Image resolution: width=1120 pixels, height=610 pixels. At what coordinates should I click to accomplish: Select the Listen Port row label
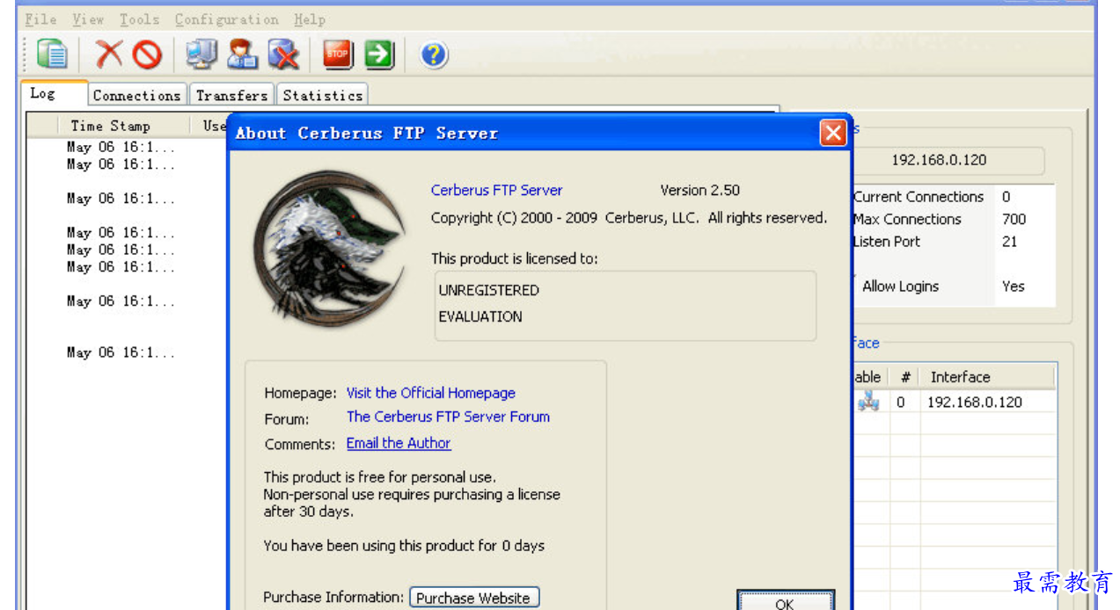887,241
